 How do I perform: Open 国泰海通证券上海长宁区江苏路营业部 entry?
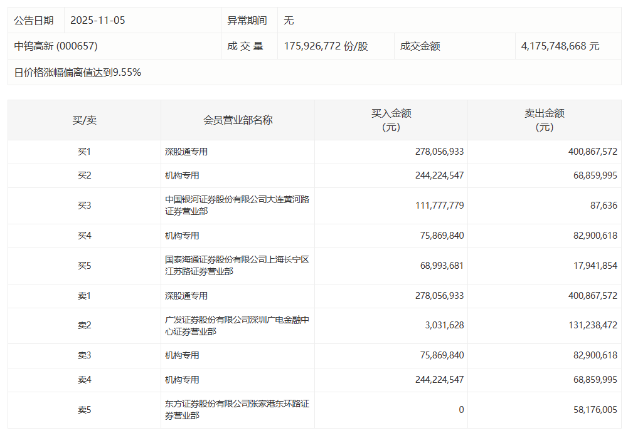pyautogui.click(x=237, y=266)
